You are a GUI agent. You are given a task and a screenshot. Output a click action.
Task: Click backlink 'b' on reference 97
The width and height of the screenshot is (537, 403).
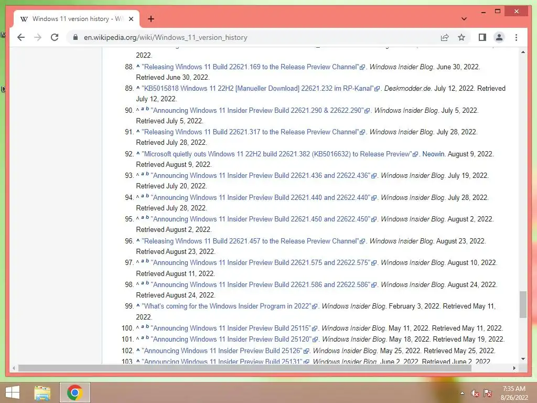click(147, 261)
